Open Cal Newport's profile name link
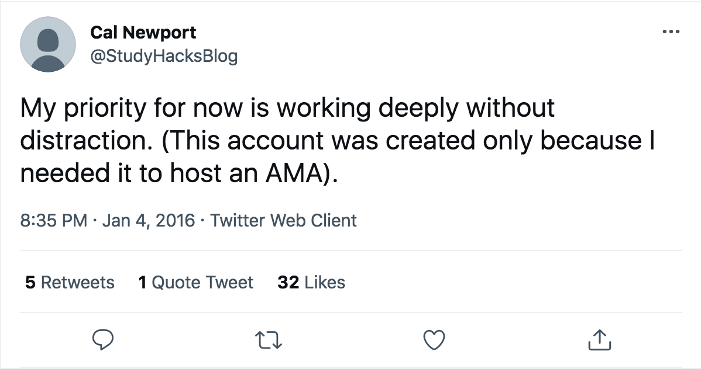The height and width of the screenshot is (369, 701). tap(143, 32)
